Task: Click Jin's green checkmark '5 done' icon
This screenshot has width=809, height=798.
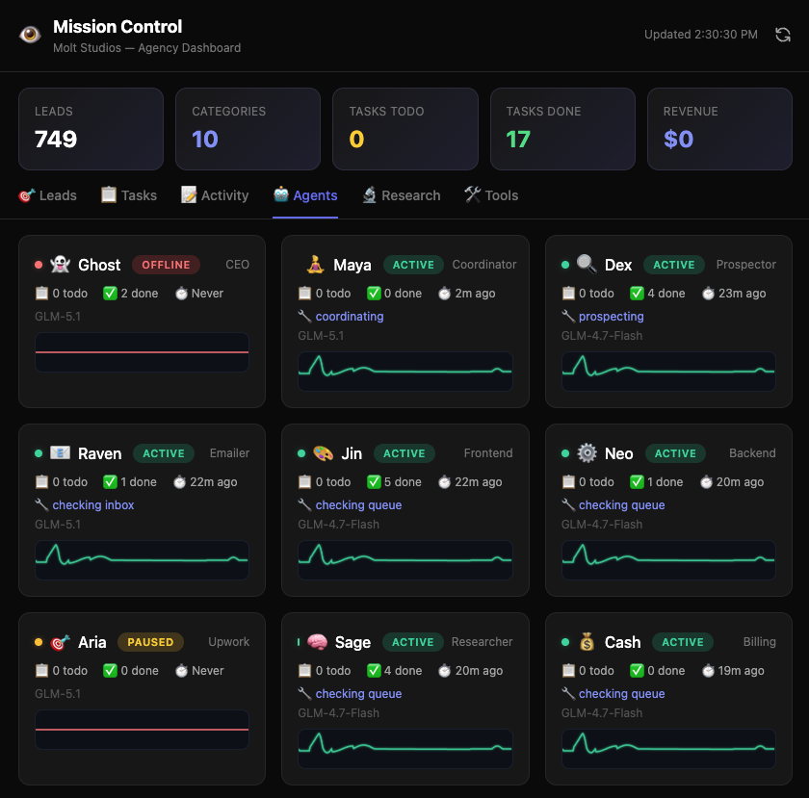Action: pyautogui.click(x=374, y=482)
